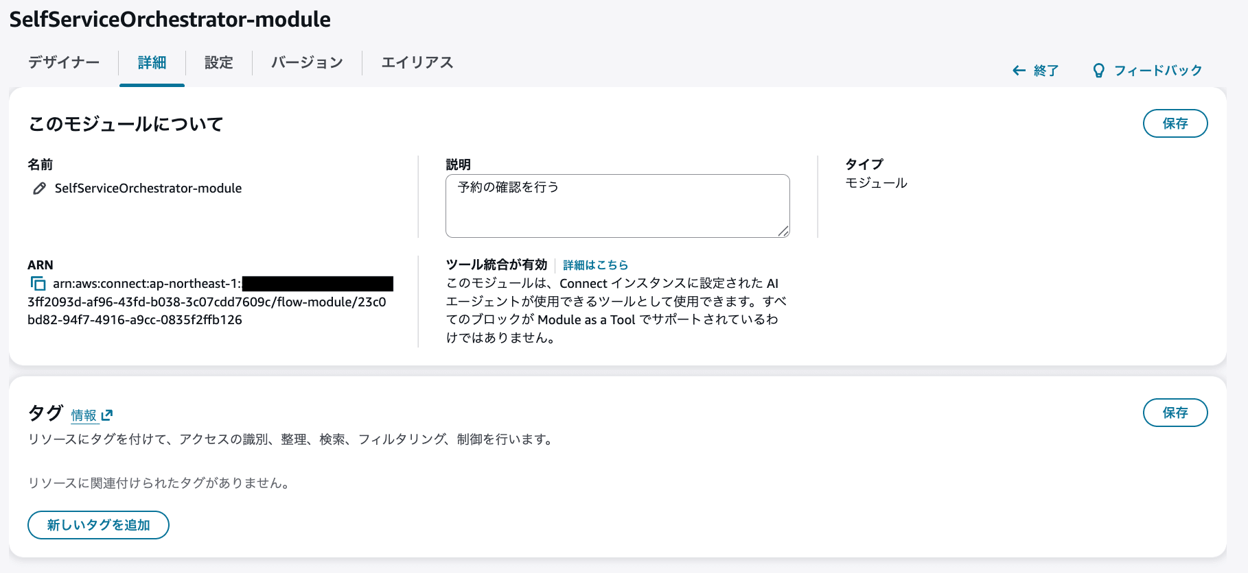
Task: Click 新しいタグを追加 button
Action: pos(98,525)
